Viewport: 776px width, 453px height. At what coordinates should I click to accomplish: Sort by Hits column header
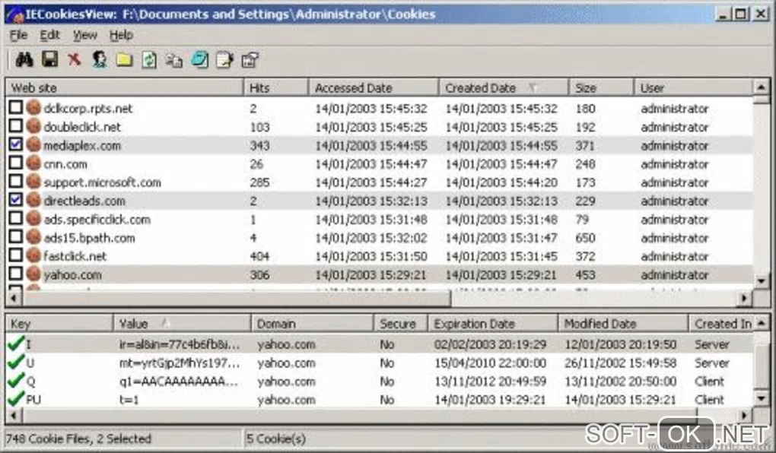coord(276,88)
